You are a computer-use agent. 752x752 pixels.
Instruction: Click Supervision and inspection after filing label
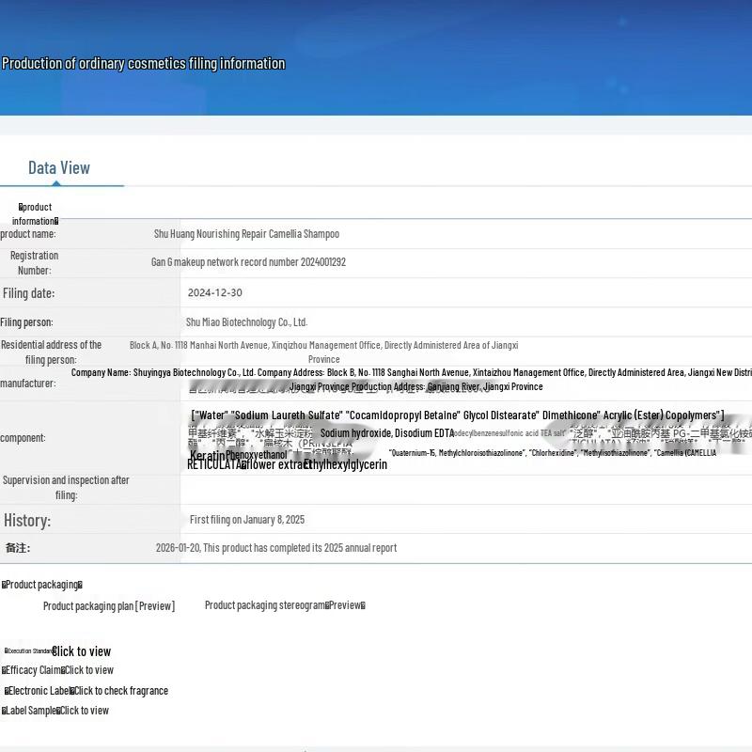tap(66, 487)
